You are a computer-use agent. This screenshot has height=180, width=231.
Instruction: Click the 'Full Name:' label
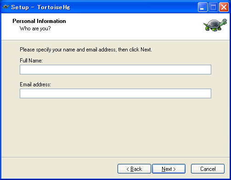click(x=31, y=61)
